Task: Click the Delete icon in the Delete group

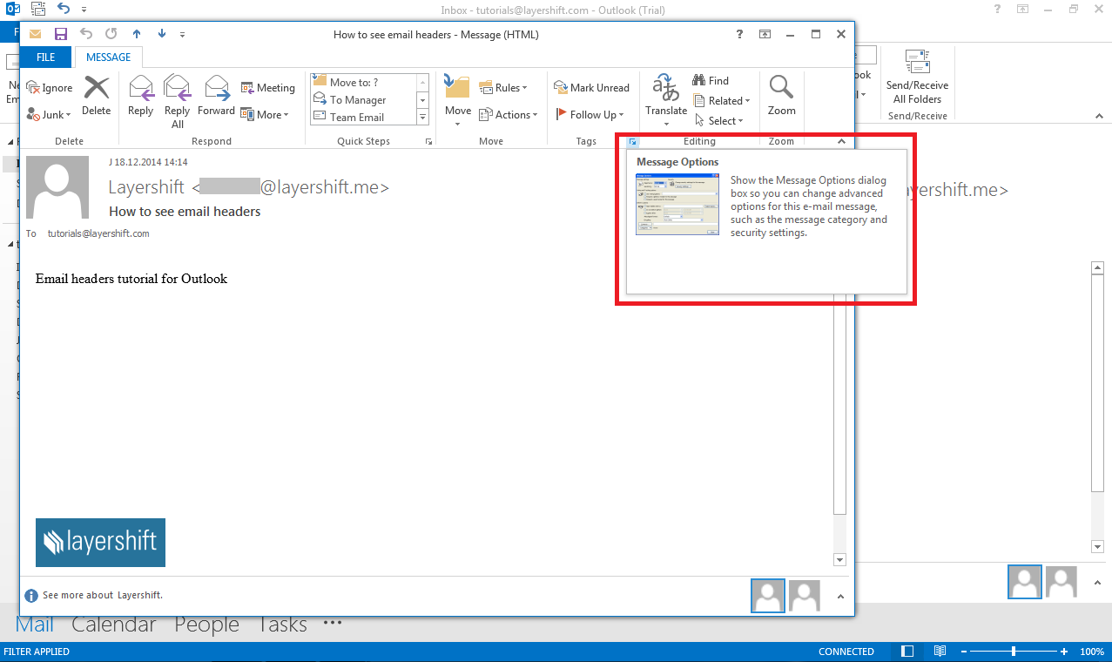Action: click(x=96, y=94)
